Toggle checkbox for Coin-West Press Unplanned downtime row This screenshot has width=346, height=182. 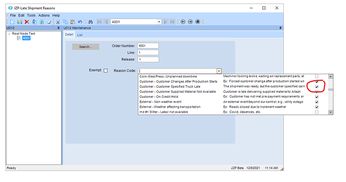pos(316,76)
